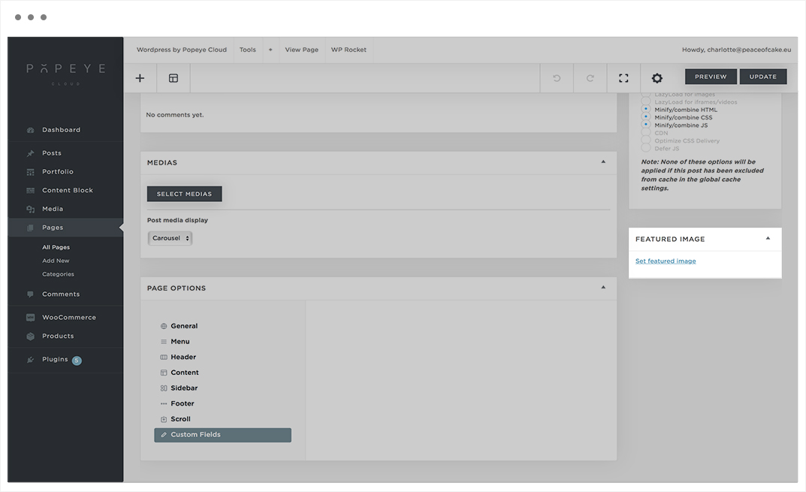Click the Select Medias button

184,194
